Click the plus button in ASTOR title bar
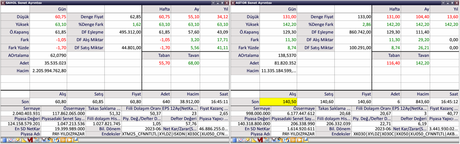The width and height of the screenshot is (460, 144). (x=452, y=3)
